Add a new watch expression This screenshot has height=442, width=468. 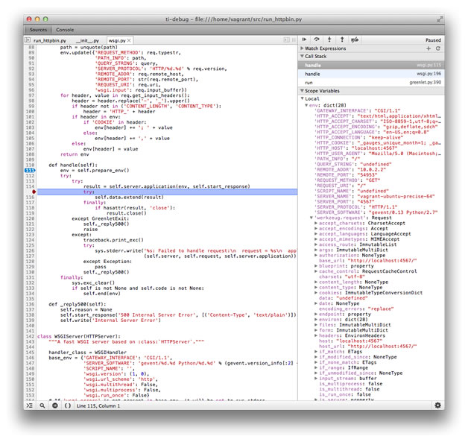click(x=428, y=48)
